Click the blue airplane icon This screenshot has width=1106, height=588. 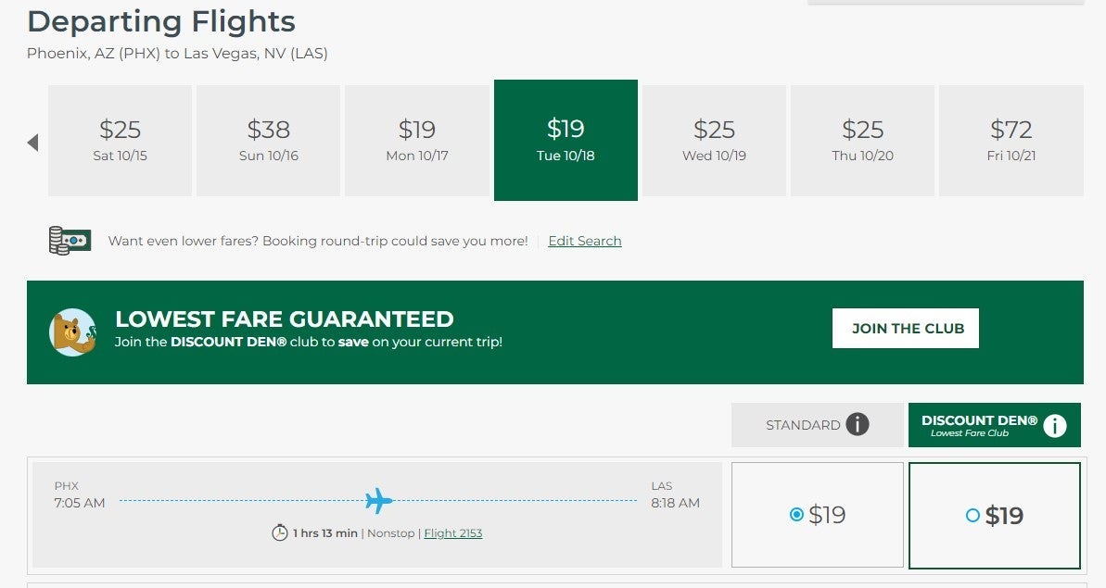pos(378,501)
